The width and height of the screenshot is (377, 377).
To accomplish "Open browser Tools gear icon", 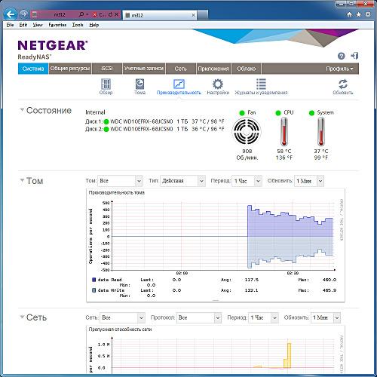I will pos(368,14).
